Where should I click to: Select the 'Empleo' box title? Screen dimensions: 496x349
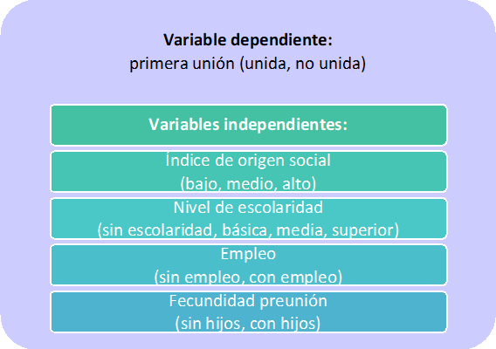[x=248, y=254]
